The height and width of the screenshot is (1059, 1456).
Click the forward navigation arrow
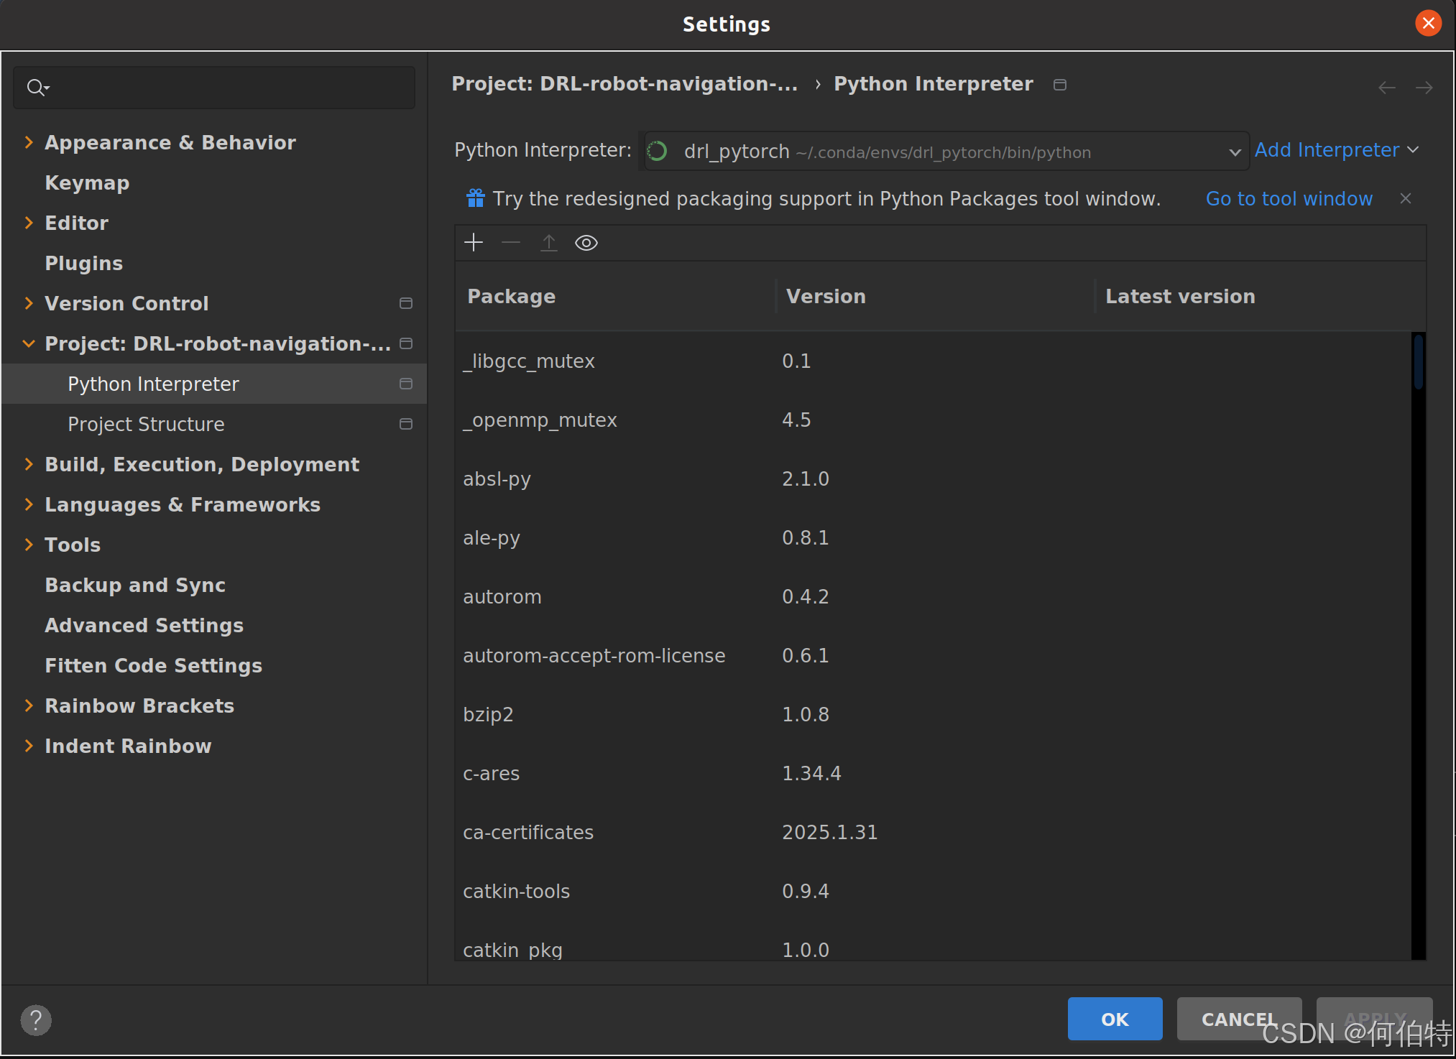click(x=1424, y=88)
